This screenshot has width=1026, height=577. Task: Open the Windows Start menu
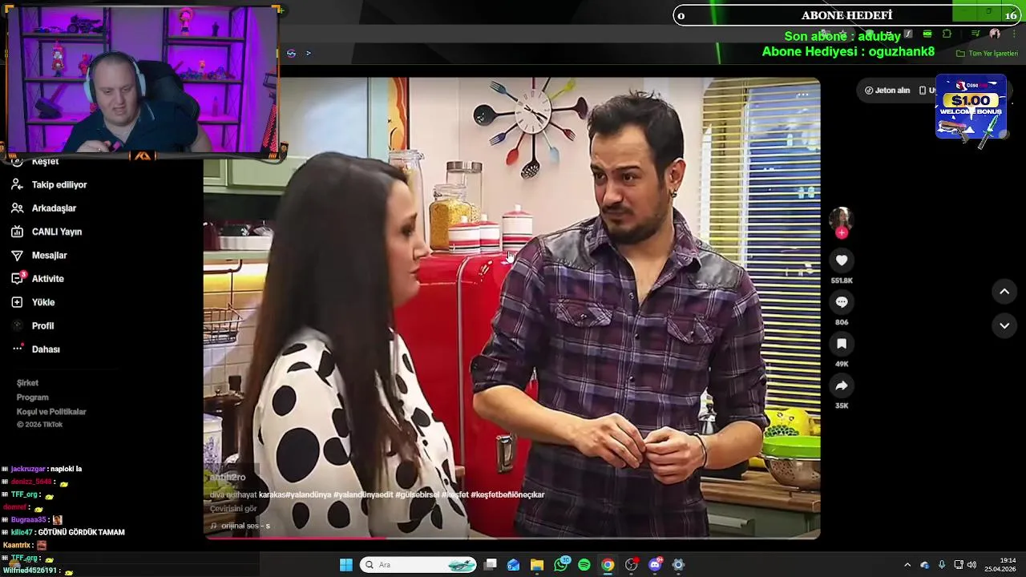coord(345,565)
